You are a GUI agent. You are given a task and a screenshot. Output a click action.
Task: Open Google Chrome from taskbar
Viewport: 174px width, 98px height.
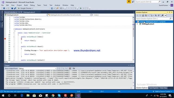pos(53,96)
